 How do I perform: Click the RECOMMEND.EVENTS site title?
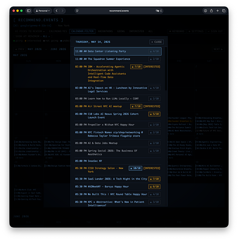(x=38, y=20)
